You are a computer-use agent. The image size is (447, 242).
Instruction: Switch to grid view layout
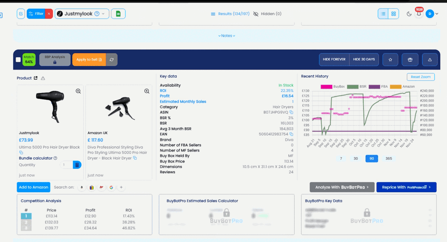pos(393,14)
